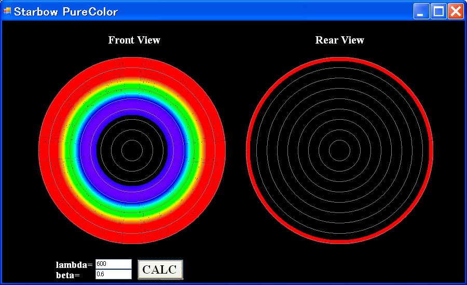Click the Starbow PureColor title bar text
Screen dimensions: 467x285
click(x=66, y=11)
